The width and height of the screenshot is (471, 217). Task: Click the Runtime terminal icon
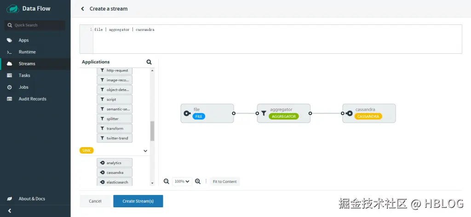10,52
